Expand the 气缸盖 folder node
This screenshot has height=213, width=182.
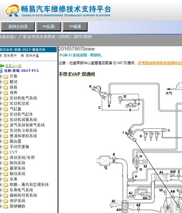click(x=1, y=109)
